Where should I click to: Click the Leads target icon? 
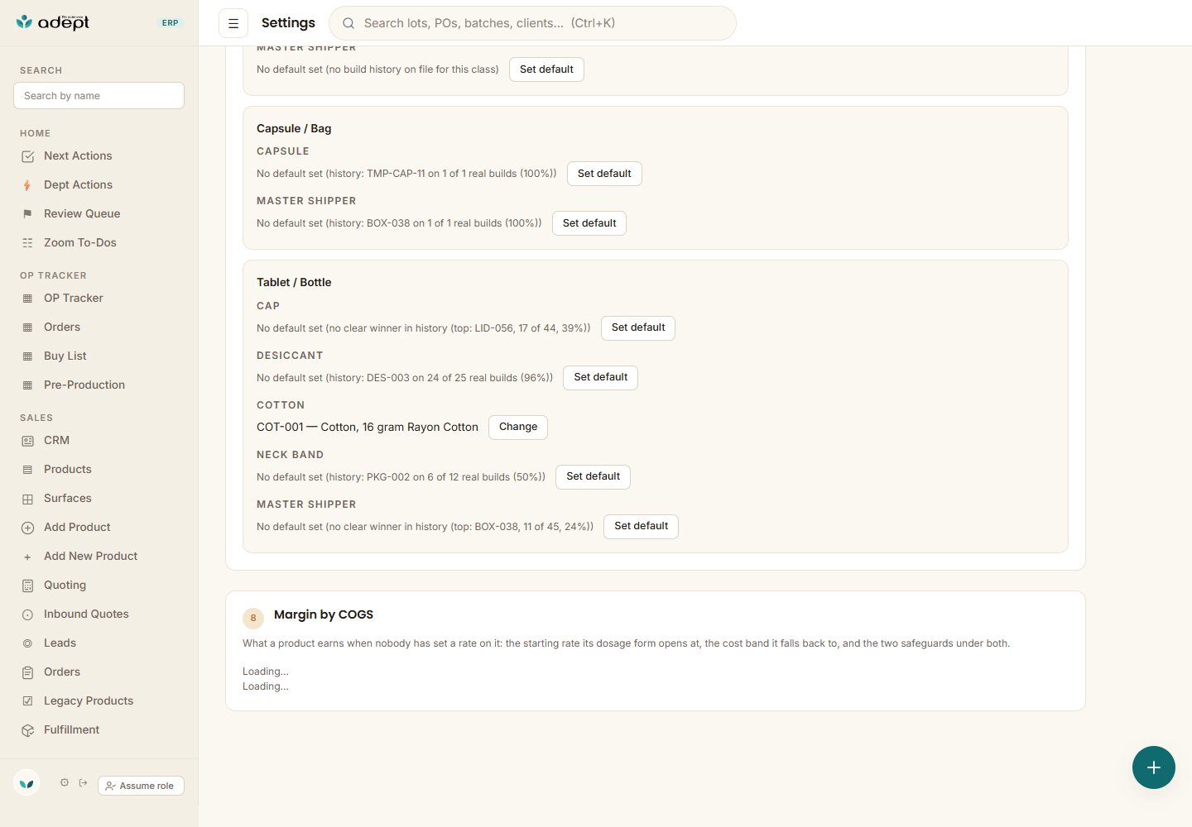[27, 643]
